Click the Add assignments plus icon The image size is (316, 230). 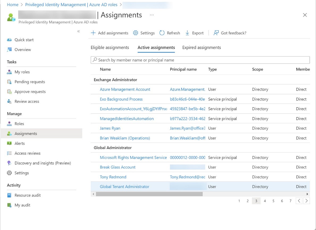[93, 33]
